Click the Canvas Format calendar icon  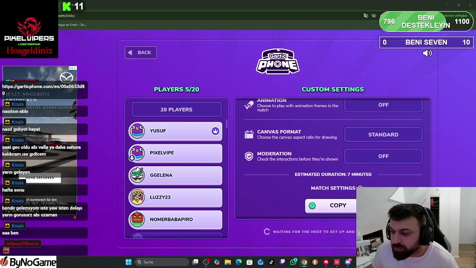(x=249, y=134)
